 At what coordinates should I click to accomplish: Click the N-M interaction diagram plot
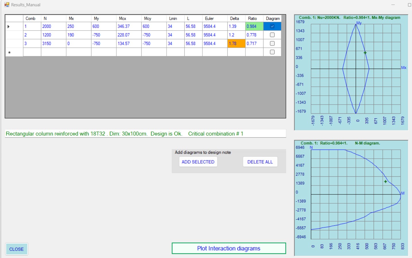click(x=351, y=198)
